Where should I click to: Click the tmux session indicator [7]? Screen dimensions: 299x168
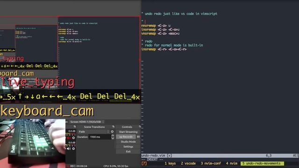[x=144, y=163]
